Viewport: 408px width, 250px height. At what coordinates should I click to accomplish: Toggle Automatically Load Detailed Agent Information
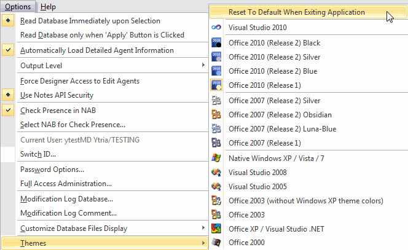tap(96, 50)
